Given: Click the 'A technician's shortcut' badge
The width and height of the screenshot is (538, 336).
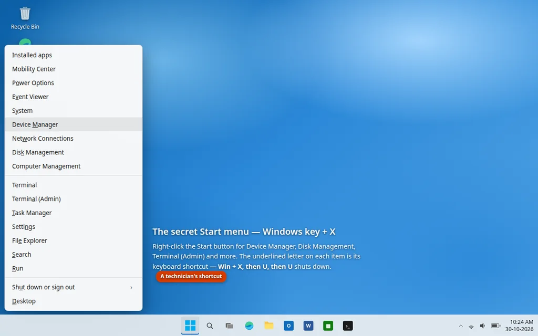Looking at the screenshot, I should pyautogui.click(x=191, y=276).
